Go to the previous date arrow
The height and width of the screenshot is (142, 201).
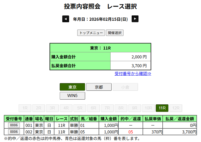click(66, 19)
